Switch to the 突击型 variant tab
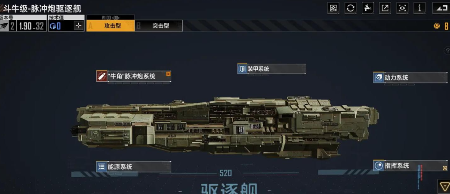 tap(158, 25)
